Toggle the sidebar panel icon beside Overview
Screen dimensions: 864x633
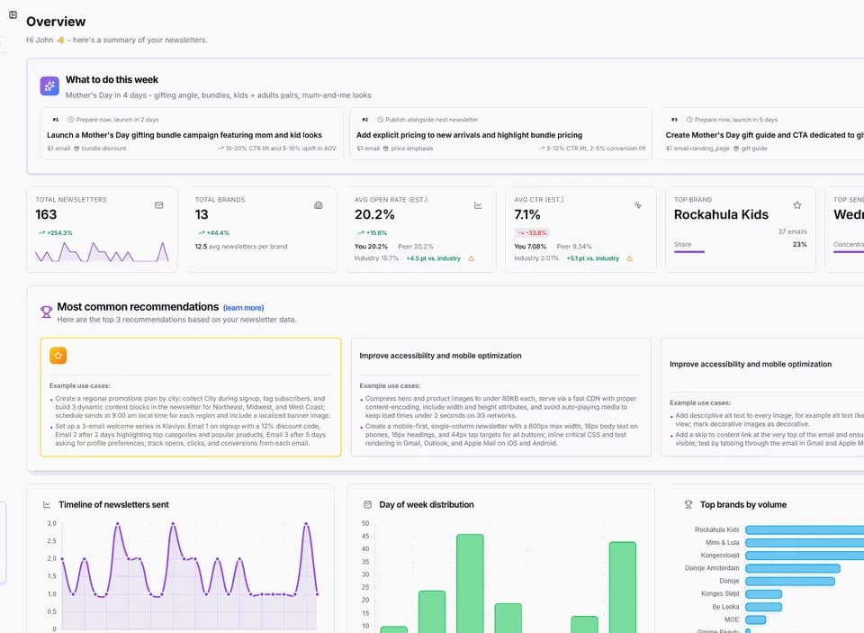coord(13,15)
